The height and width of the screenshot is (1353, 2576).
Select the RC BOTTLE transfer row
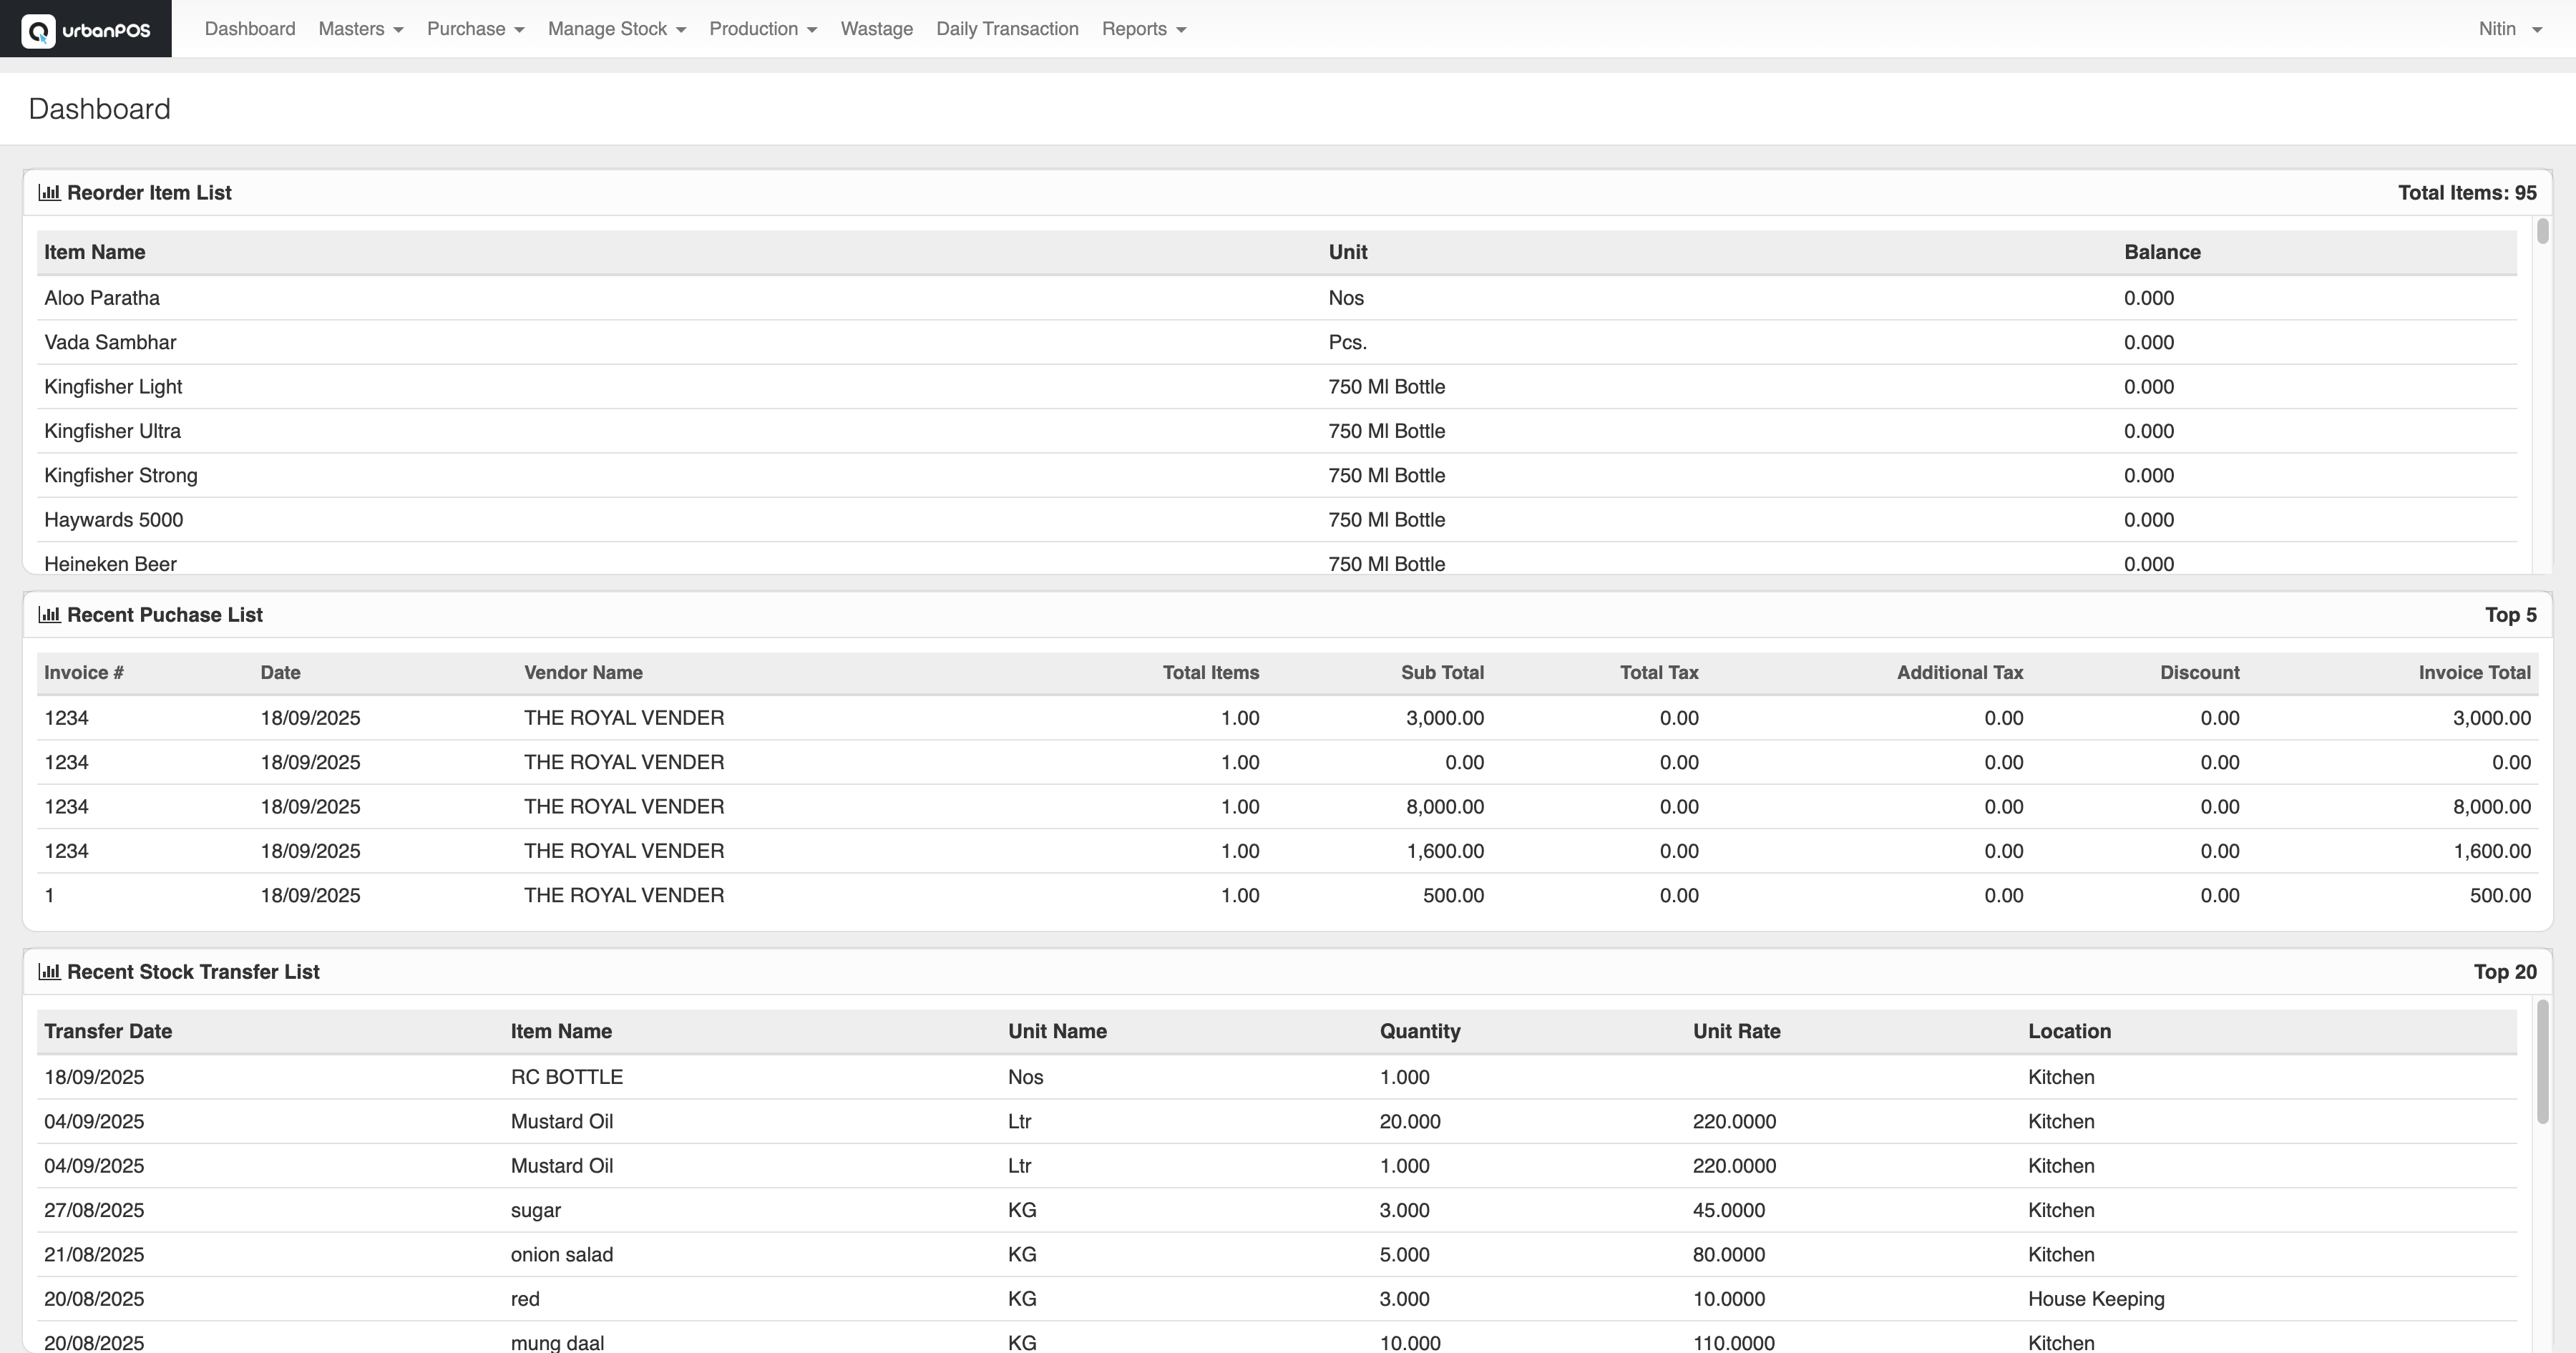(x=1277, y=1077)
